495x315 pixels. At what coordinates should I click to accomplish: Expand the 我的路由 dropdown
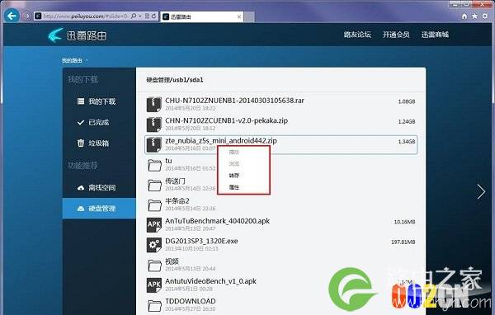coord(75,60)
